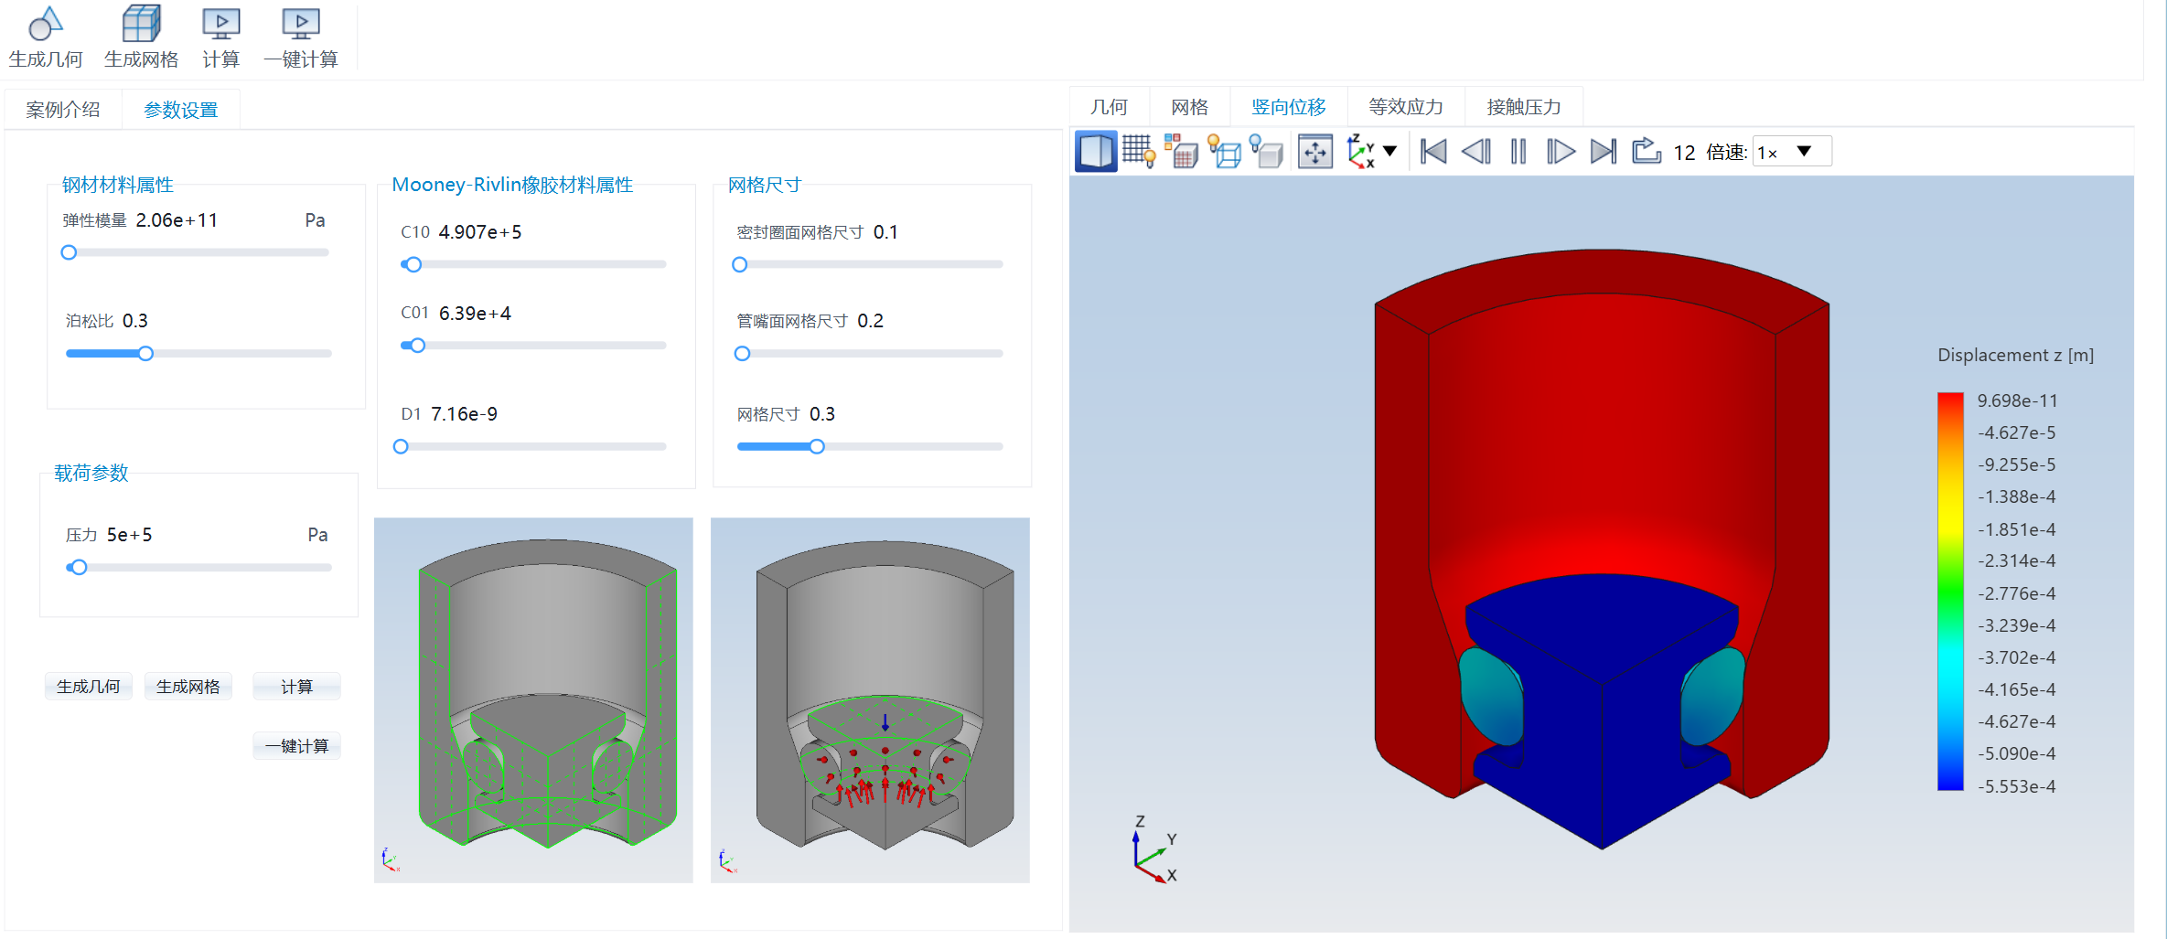
Task: Open the 竖向位移 result tab
Action: [x=1288, y=107]
